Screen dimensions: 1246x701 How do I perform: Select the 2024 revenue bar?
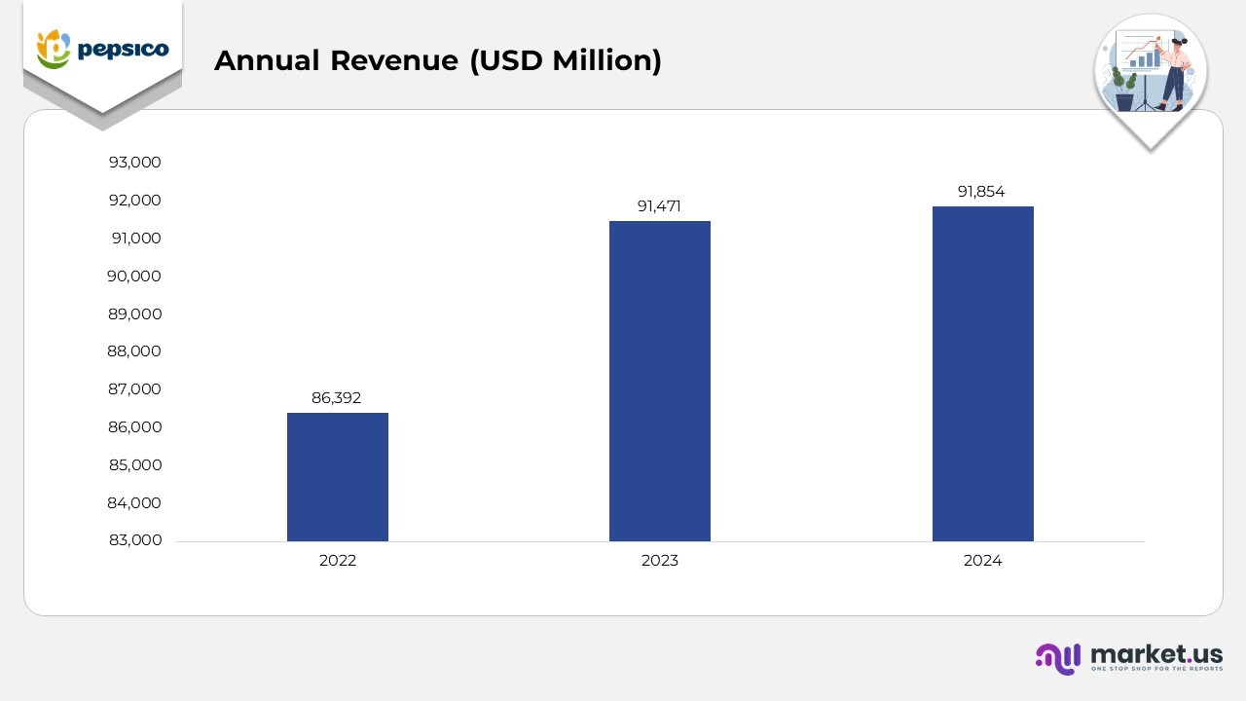[983, 372]
